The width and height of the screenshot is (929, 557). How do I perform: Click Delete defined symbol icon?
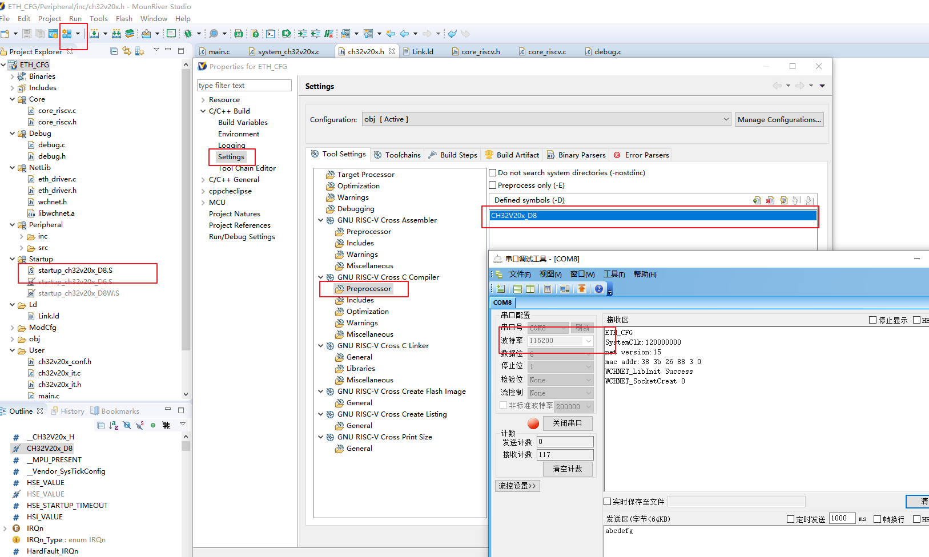coord(770,200)
